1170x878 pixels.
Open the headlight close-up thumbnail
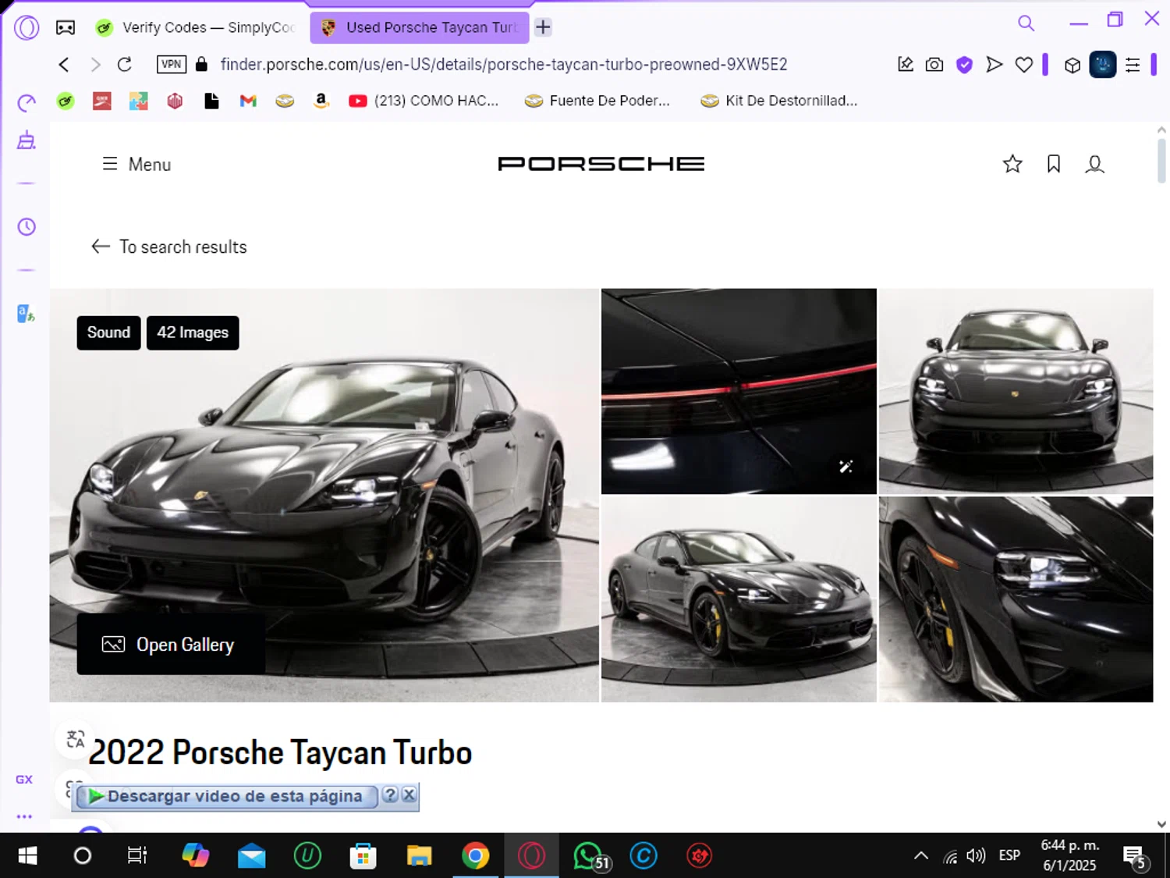[x=1016, y=599]
